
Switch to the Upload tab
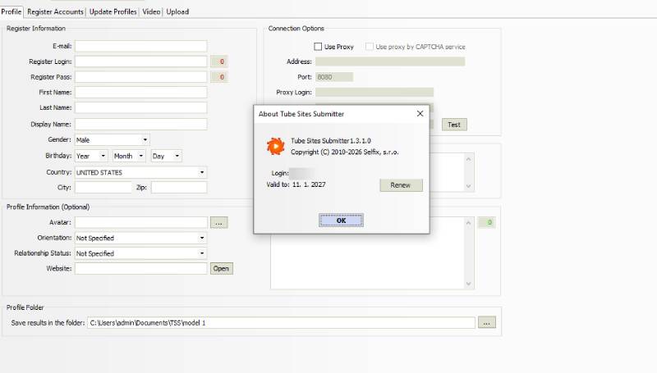click(x=177, y=11)
